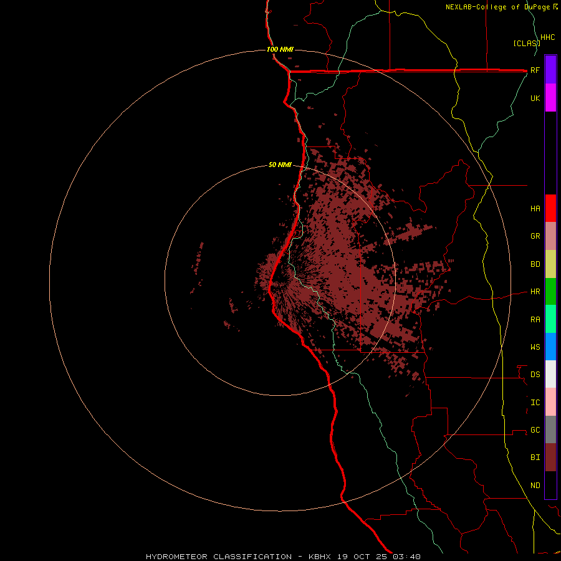
Task: Click the dark red BI swatch
Action: 550,458
